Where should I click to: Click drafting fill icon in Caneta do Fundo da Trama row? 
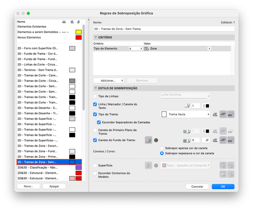(x=215, y=140)
